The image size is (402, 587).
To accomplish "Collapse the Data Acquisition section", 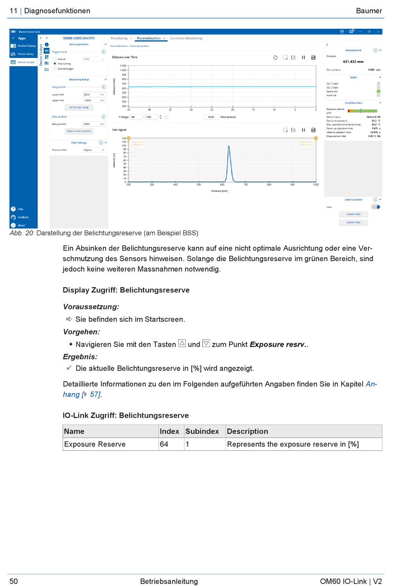I will [x=105, y=44].
